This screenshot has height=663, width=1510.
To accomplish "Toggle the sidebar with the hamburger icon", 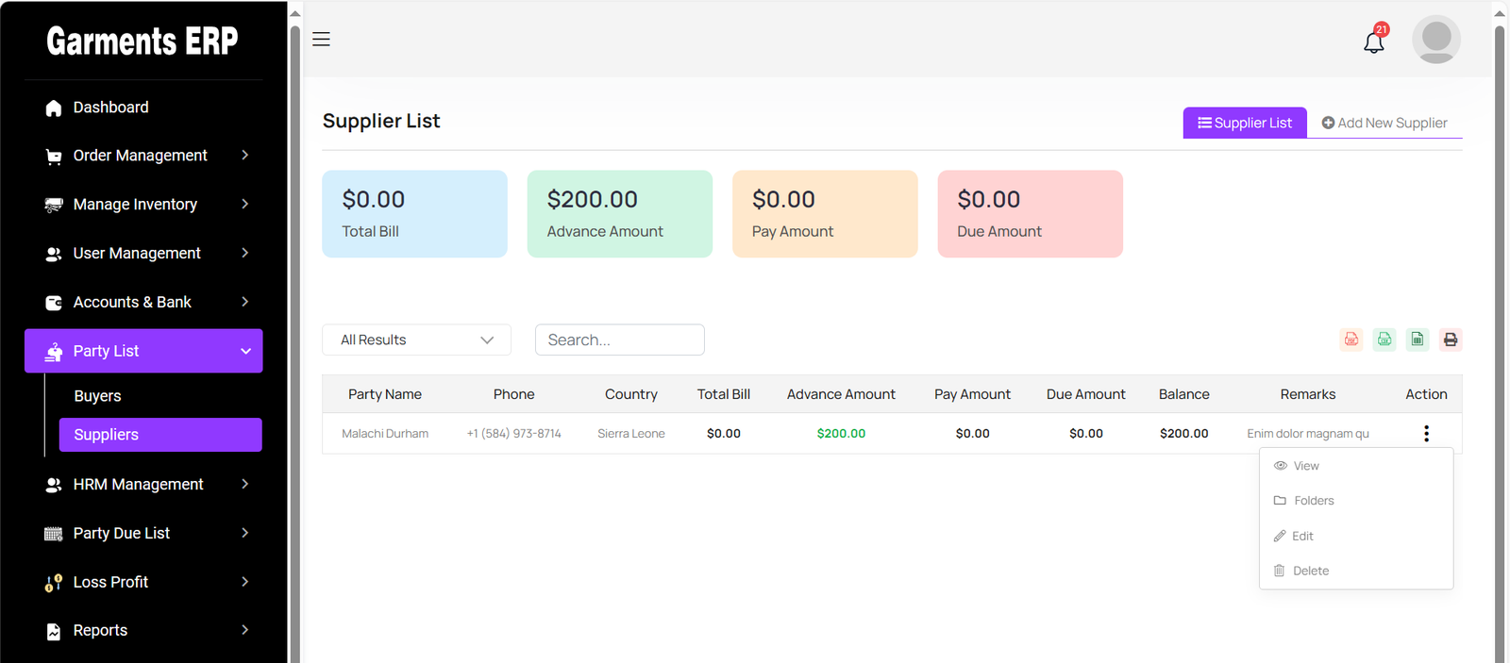I will [x=321, y=40].
